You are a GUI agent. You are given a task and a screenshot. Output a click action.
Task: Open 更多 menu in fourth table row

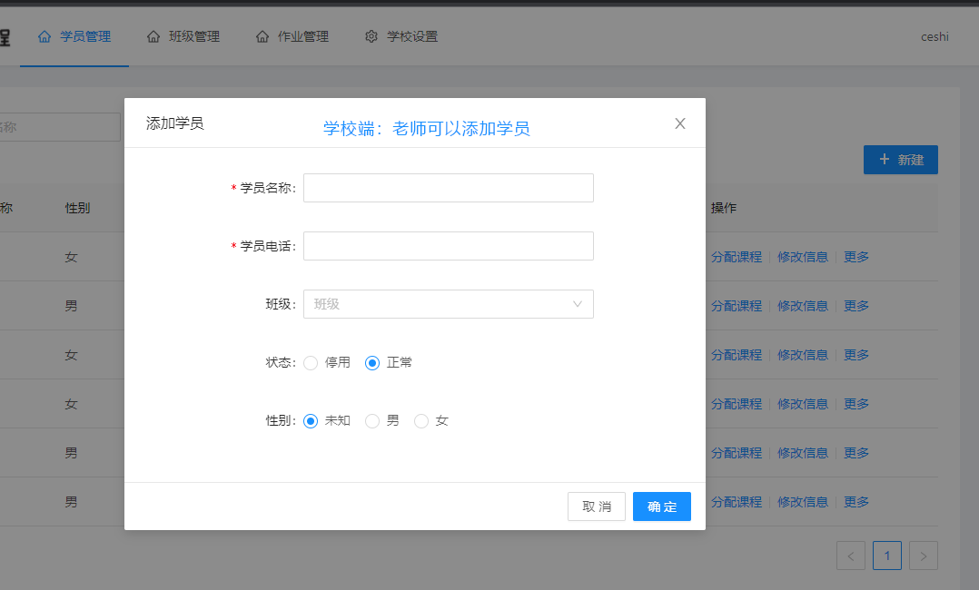pos(856,404)
